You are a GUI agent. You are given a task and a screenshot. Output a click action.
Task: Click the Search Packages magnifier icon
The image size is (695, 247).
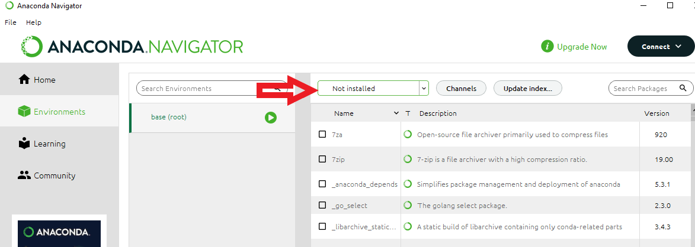pos(683,88)
